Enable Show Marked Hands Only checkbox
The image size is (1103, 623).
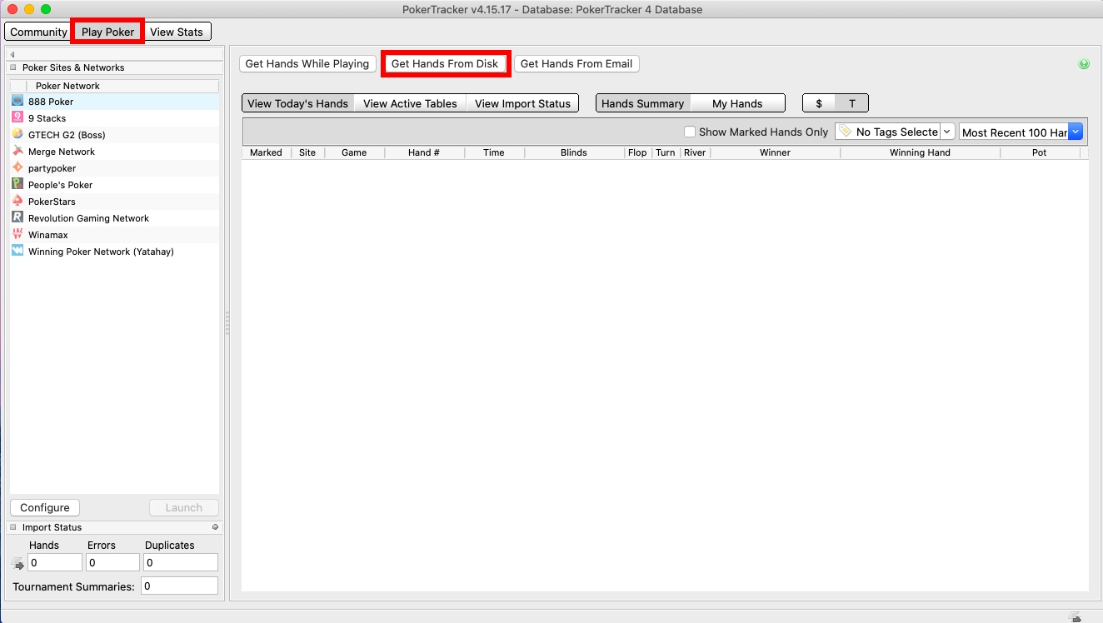689,132
